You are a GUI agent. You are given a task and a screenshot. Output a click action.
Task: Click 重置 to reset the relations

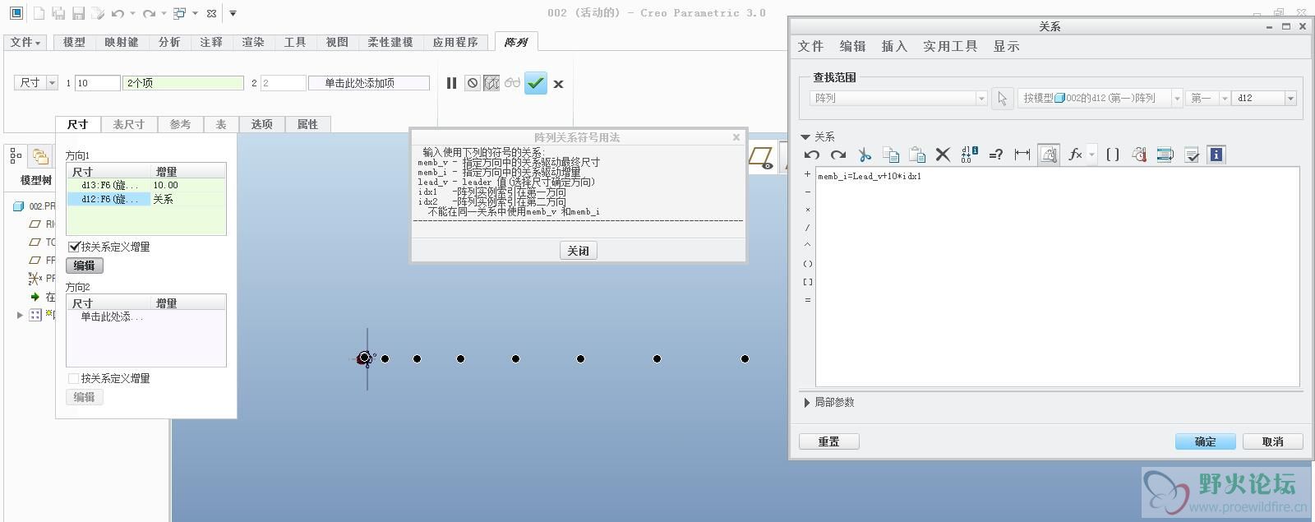tap(829, 441)
